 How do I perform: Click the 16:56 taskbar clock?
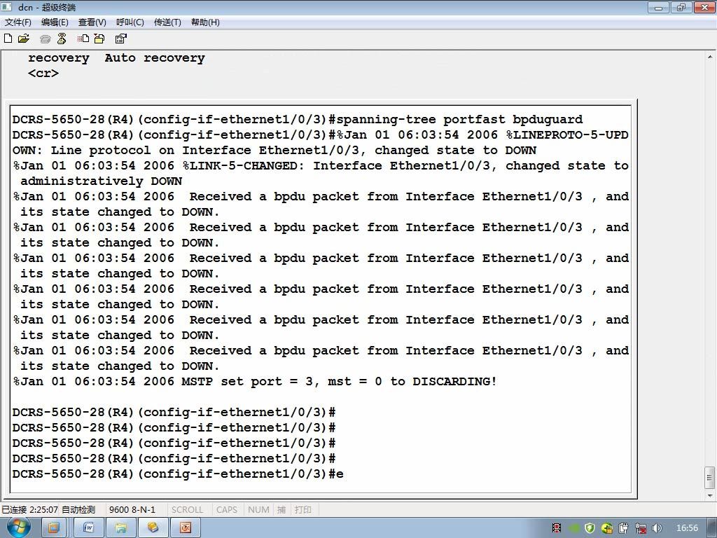(x=687, y=528)
